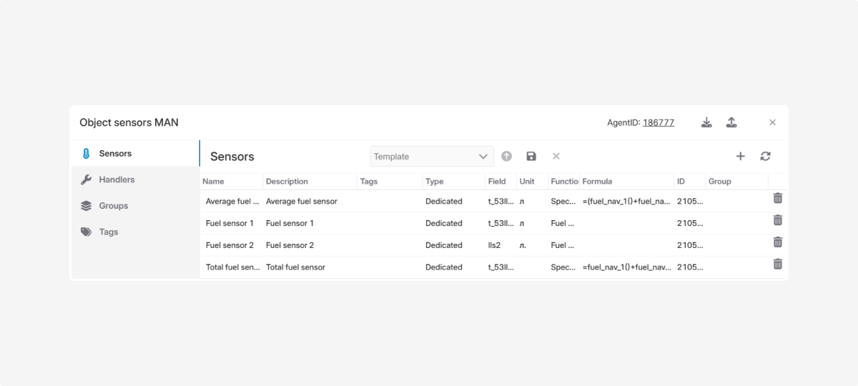The height and width of the screenshot is (386, 858).
Task: Select the Fuel sensor 2 name cell
Action: click(230, 245)
